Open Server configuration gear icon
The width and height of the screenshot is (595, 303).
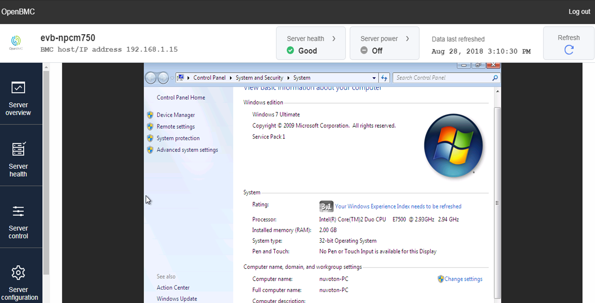point(18,273)
